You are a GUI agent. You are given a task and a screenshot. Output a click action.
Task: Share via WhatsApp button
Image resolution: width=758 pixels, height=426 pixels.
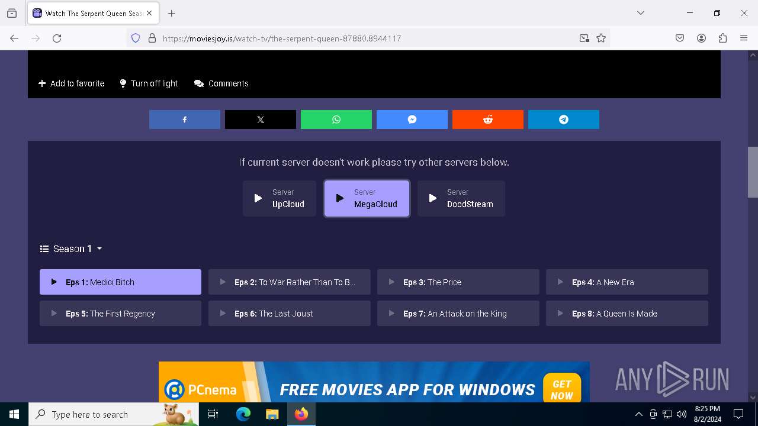pyautogui.click(x=336, y=120)
